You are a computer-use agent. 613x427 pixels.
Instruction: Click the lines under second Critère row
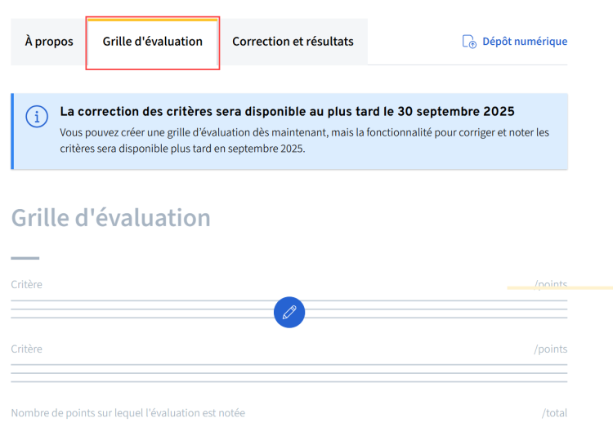pyautogui.click(x=289, y=373)
